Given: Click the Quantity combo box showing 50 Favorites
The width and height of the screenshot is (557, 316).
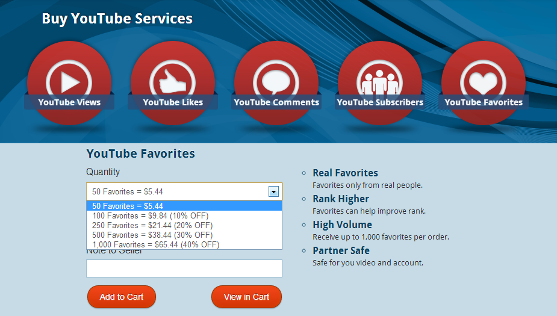Looking at the screenshot, I should tap(184, 192).
